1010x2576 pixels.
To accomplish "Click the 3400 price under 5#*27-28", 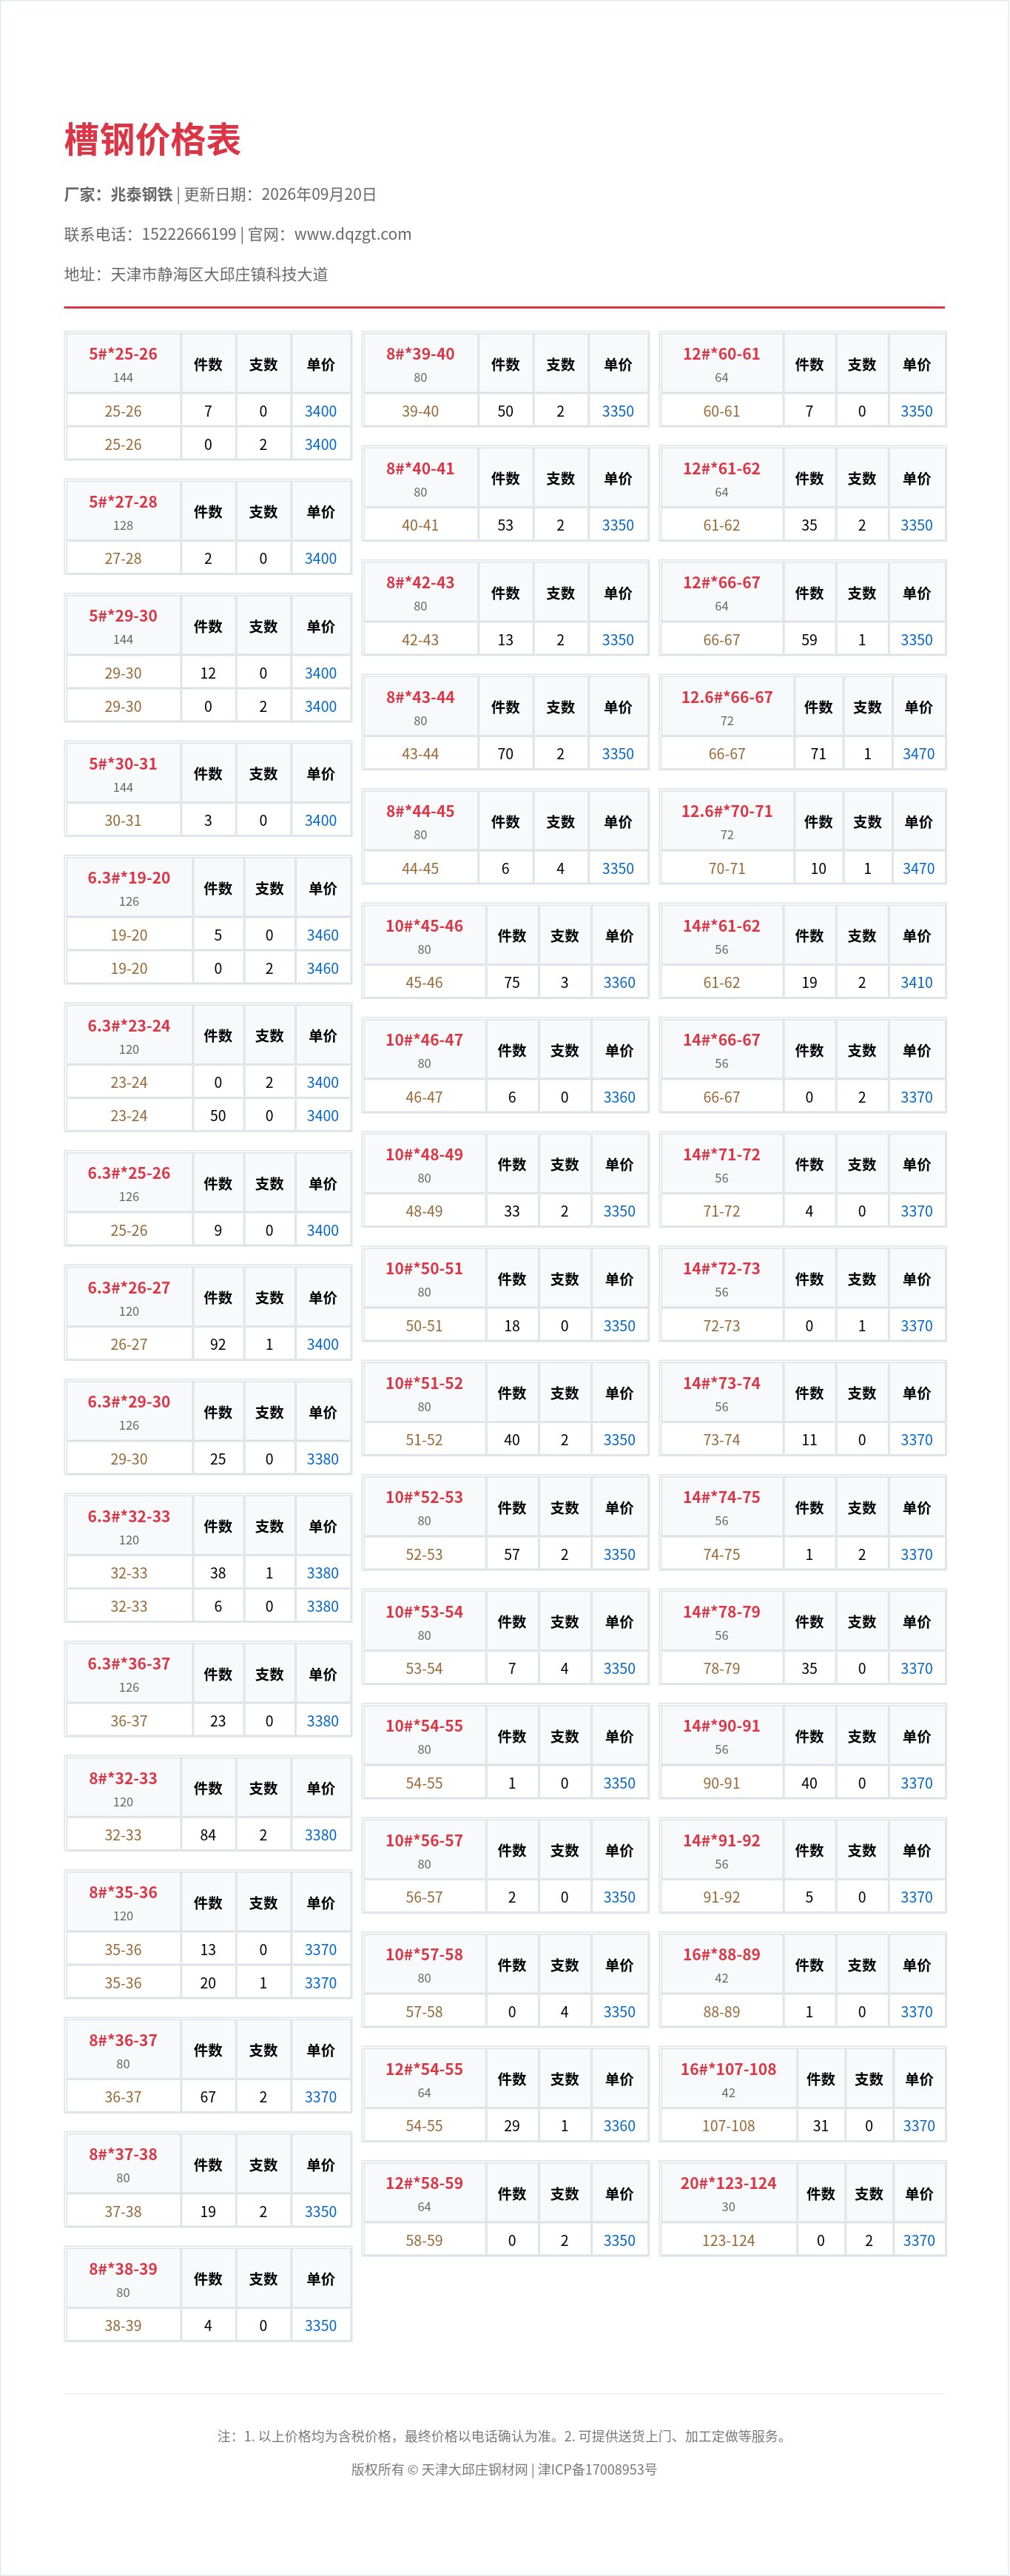I will tap(320, 559).
